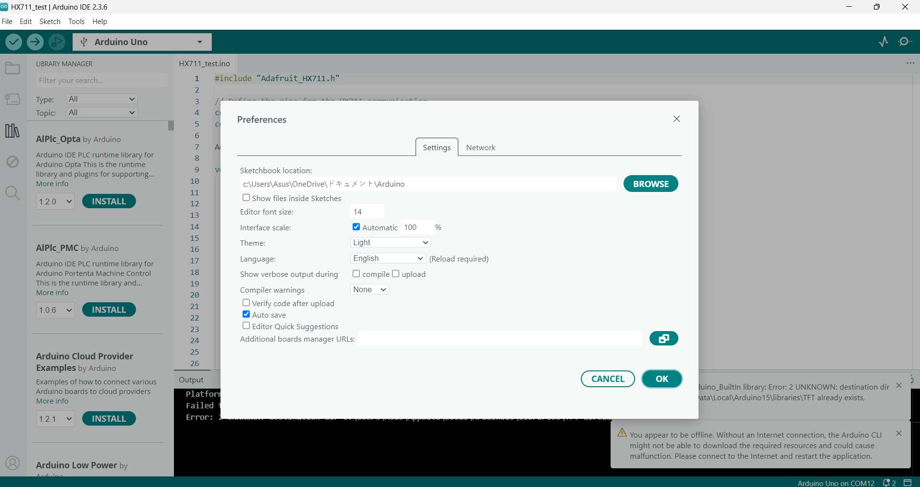The height and width of the screenshot is (487, 920).
Task: Click the Interface scale percent field
Action: coord(417,227)
